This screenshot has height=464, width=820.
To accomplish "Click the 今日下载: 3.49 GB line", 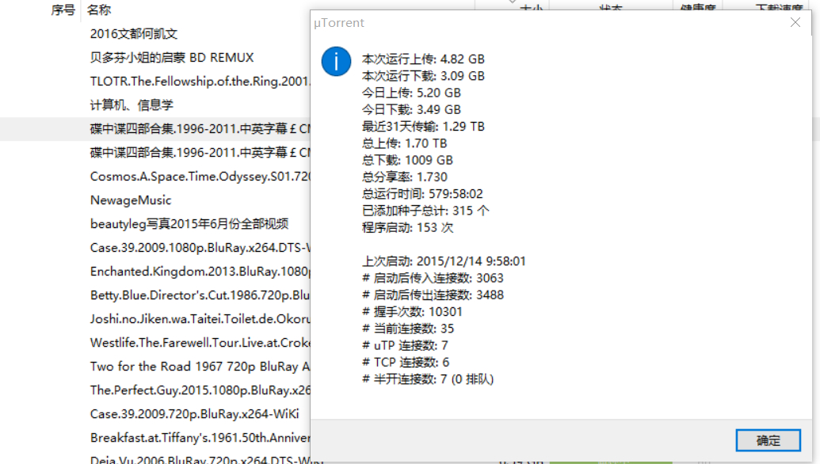I will click(411, 110).
